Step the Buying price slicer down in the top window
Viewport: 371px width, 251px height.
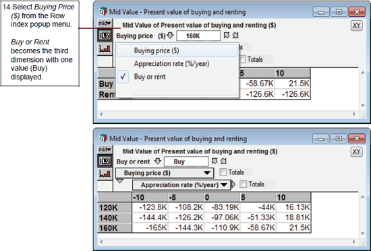pos(170,36)
